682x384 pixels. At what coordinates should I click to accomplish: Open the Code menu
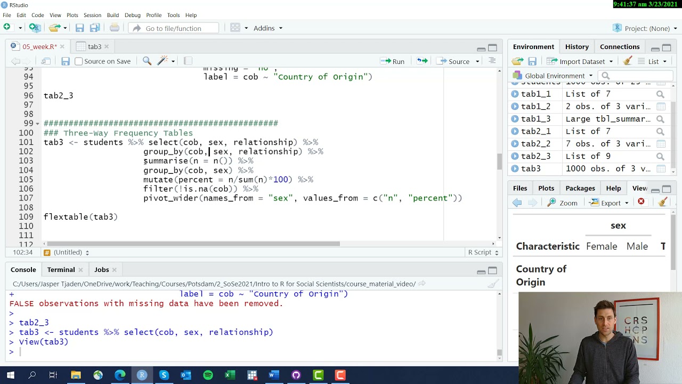point(37,15)
